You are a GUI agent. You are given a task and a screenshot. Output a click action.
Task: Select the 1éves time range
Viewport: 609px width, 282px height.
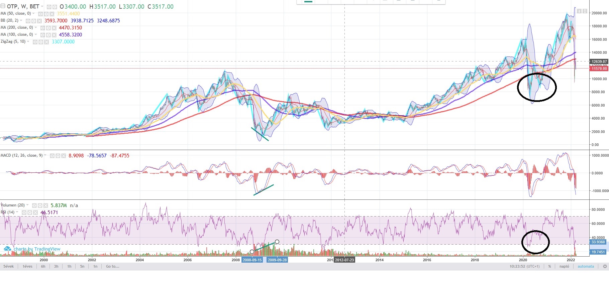27,266
